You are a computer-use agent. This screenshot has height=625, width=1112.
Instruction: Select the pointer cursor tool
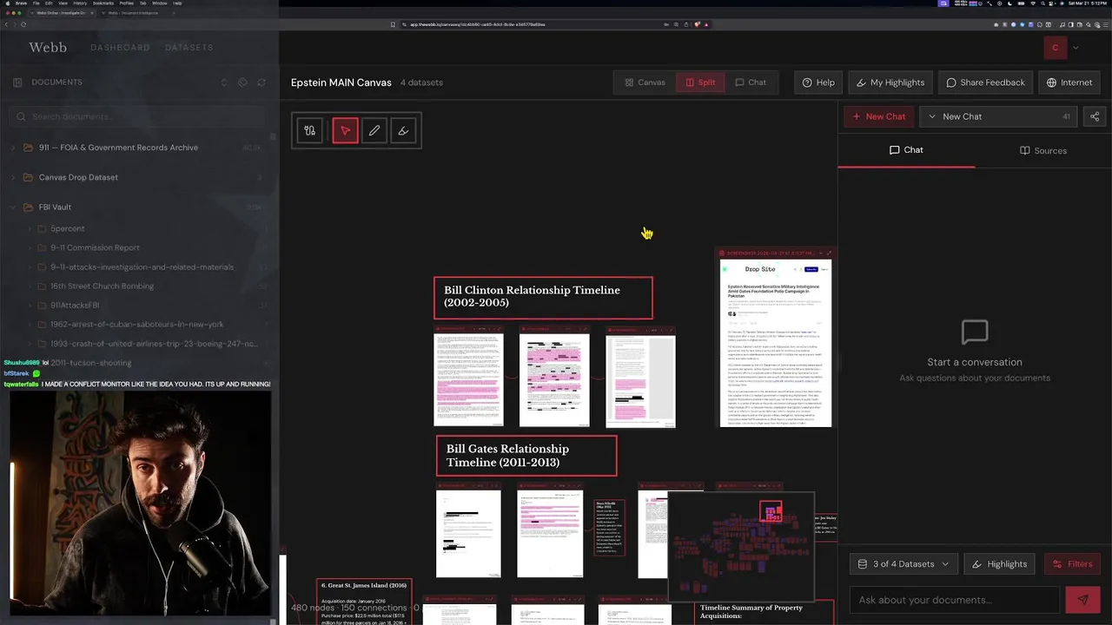pos(345,130)
